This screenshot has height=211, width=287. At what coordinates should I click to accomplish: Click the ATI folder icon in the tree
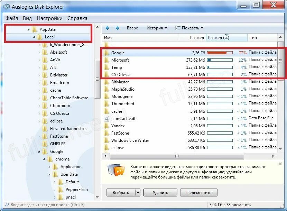[45, 67]
